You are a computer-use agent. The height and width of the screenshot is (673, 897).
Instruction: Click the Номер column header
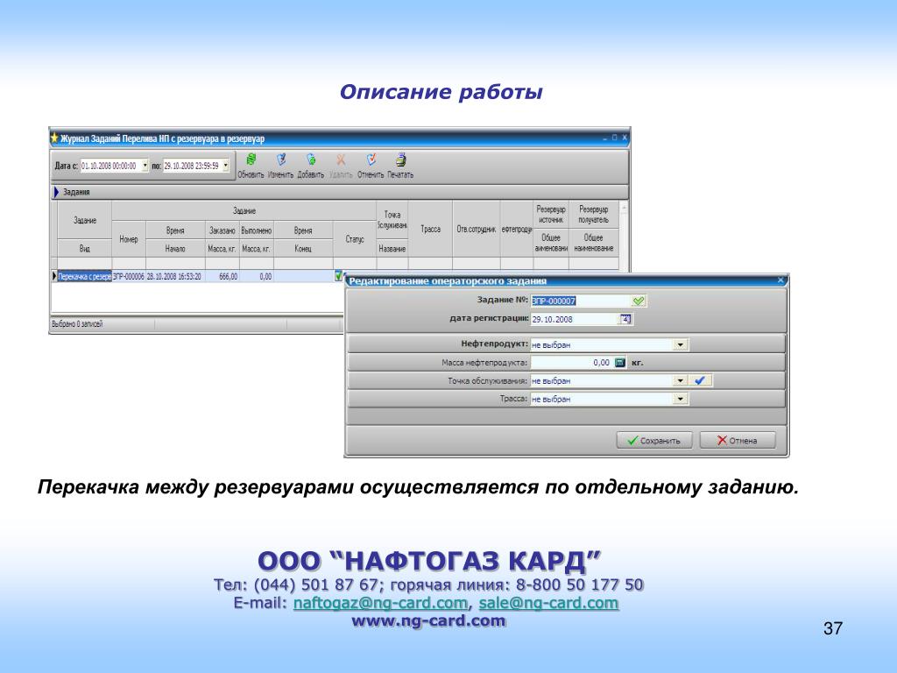click(x=129, y=238)
